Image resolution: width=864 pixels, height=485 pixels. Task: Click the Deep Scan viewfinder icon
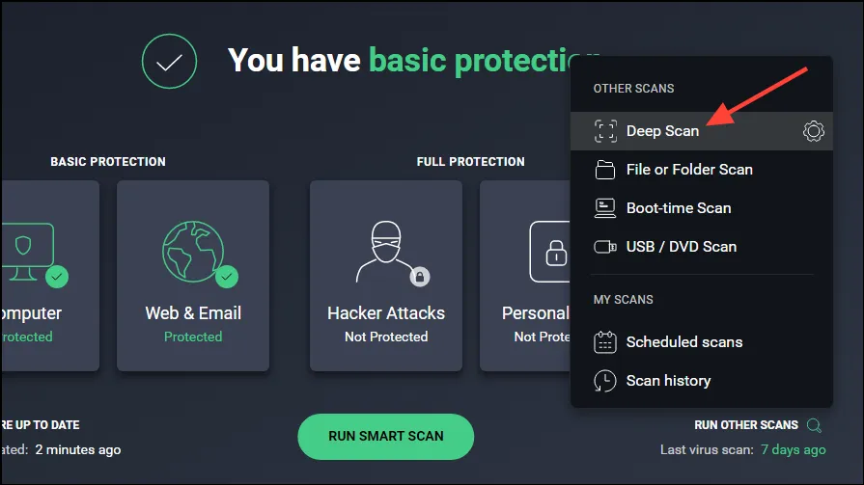coord(605,131)
